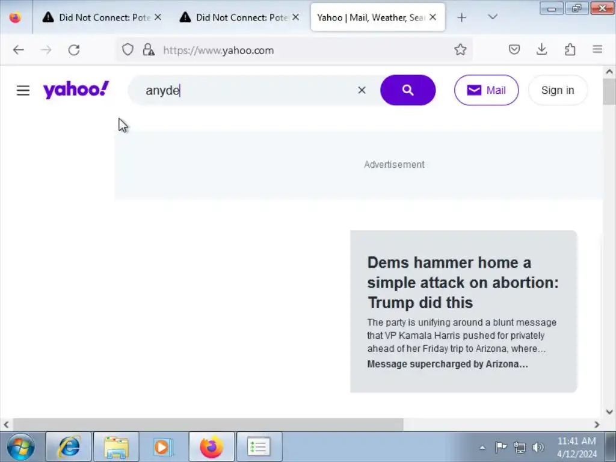
Task: Go back using the browser back arrow
Action: [19, 50]
